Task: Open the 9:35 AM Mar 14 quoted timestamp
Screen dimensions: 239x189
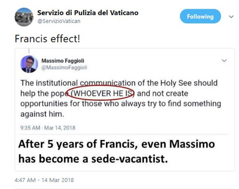Action: (47, 127)
